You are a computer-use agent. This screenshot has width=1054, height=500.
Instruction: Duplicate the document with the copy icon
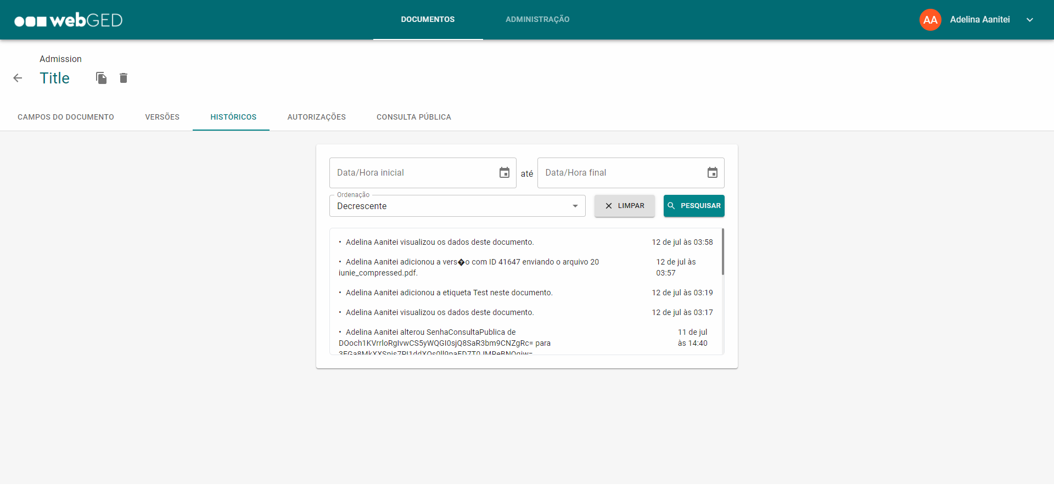pos(101,78)
